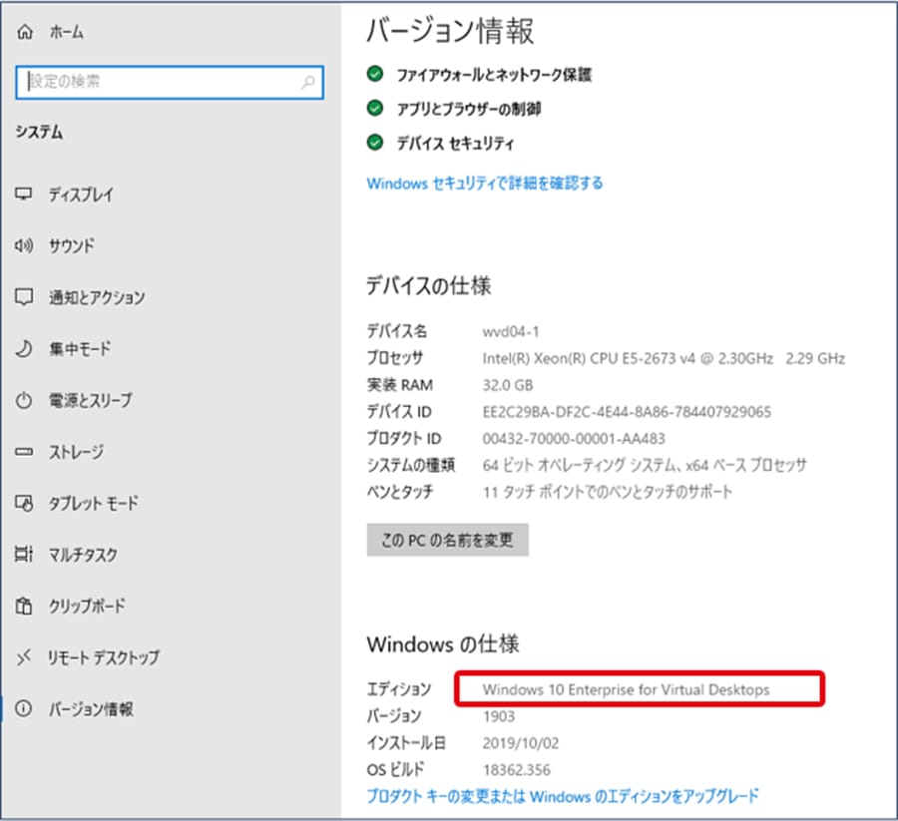Click the About info circle icon
This screenshot has height=821, width=898.
coord(24,709)
